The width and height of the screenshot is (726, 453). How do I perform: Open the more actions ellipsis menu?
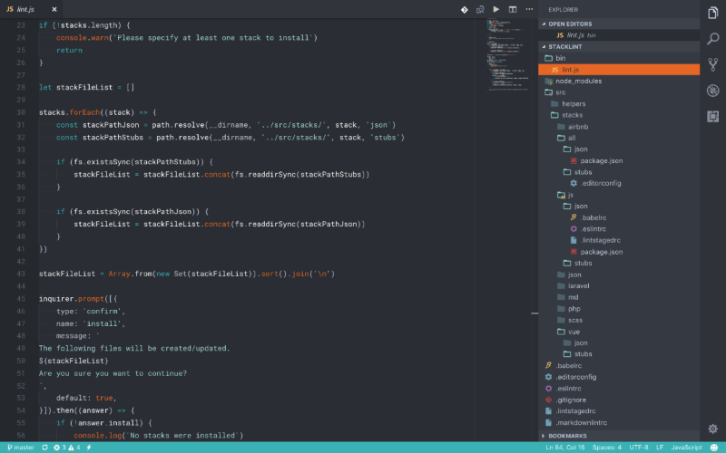click(529, 9)
